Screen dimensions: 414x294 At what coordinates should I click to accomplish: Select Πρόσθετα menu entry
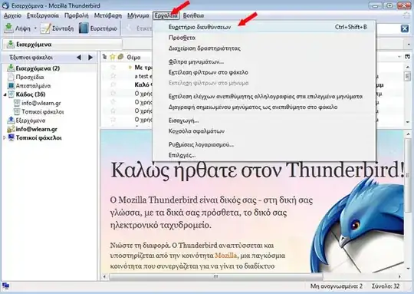(x=264, y=38)
